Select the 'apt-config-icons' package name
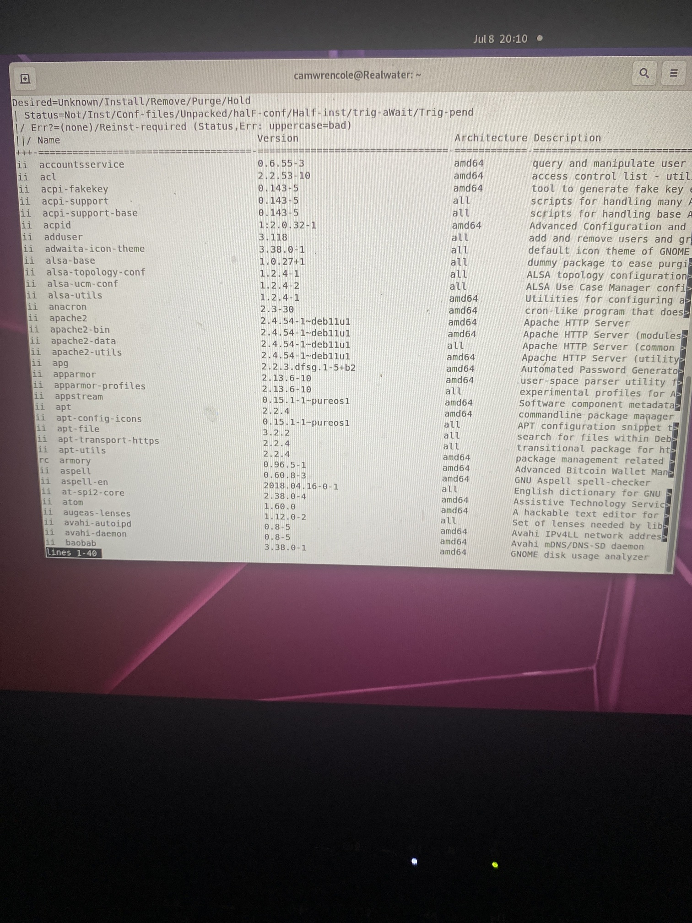Image resolution: width=692 pixels, height=923 pixels. coord(99,418)
